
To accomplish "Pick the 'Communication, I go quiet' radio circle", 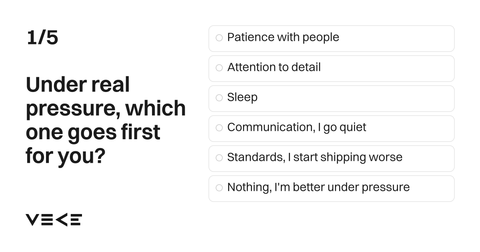I will pyautogui.click(x=219, y=128).
